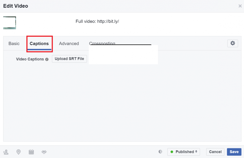Click the Edit Video dialog heading
Screen dimensions: 244x158
[16, 6]
